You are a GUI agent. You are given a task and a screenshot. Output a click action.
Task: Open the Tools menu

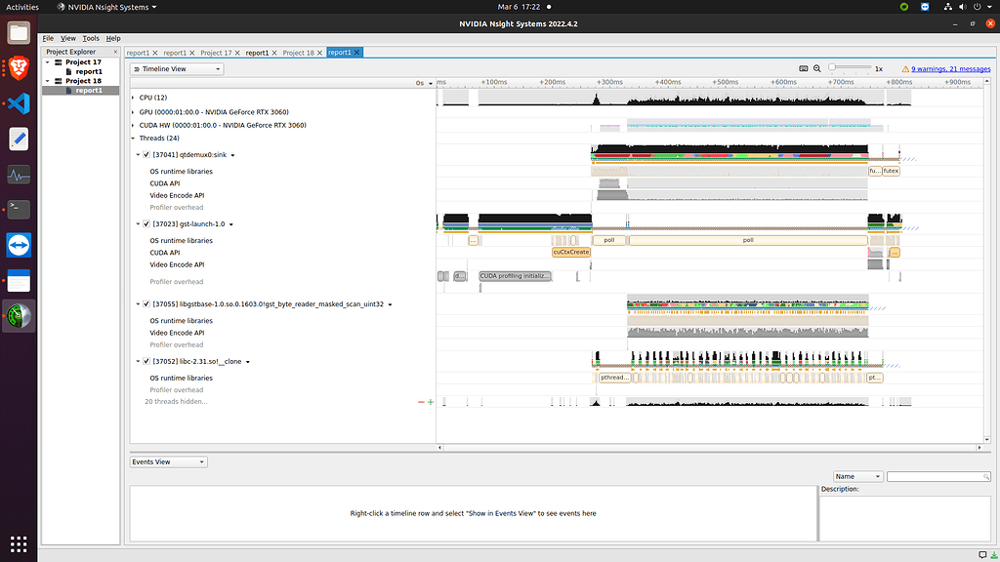pyautogui.click(x=90, y=37)
